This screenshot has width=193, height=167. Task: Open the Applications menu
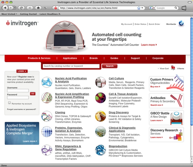pyautogui.click(x=70, y=58)
